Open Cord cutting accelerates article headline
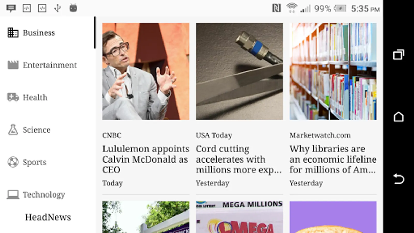 (239, 159)
